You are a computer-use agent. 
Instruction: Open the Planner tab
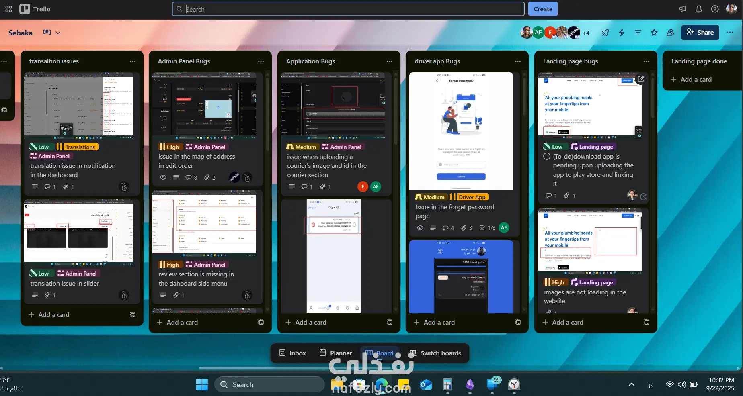click(336, 353)
